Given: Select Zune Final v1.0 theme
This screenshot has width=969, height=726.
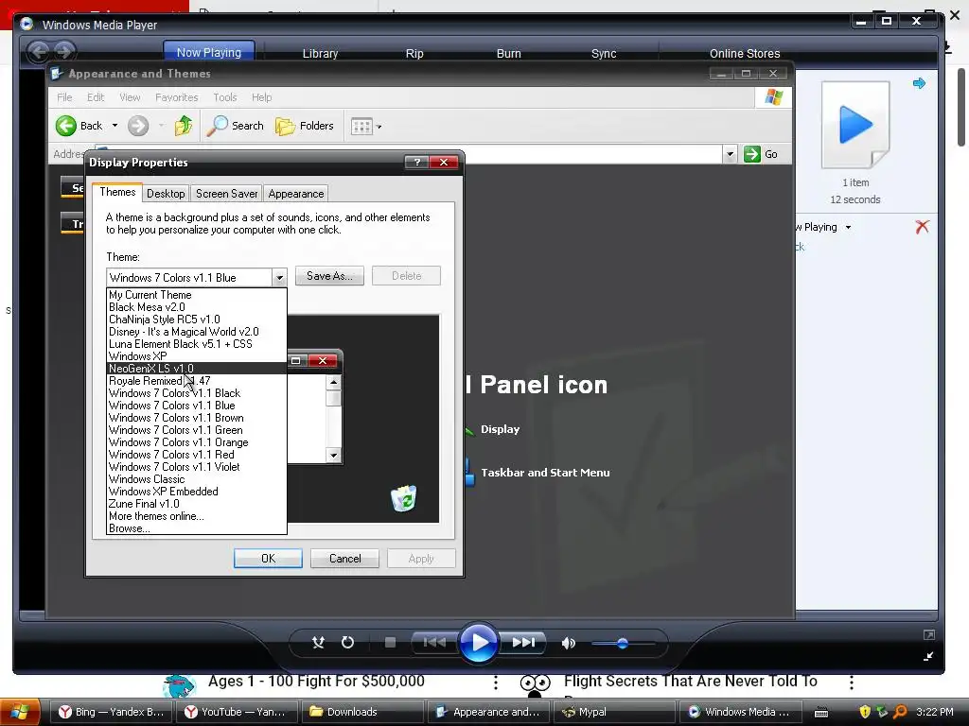Looking at the screenshot, I should (197, 504).
